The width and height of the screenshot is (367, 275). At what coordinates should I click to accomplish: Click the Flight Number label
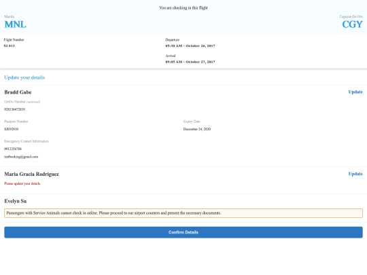tap(14, 40)
